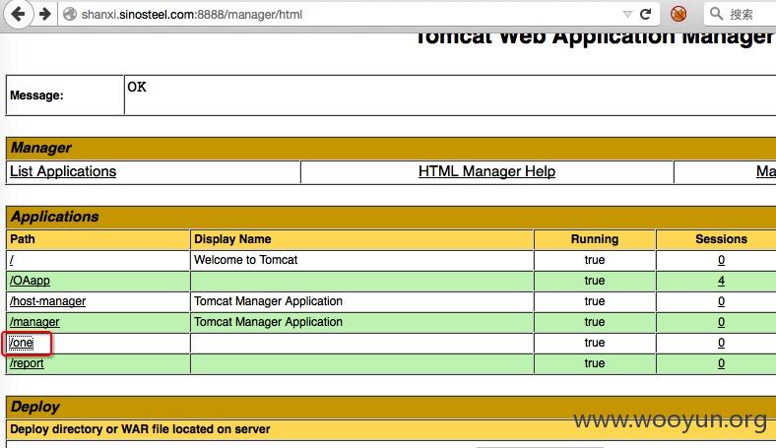View sessions count for /manager
Viewport: 776px width, 448px height.
pyautogui.click(x=721, y=322)
